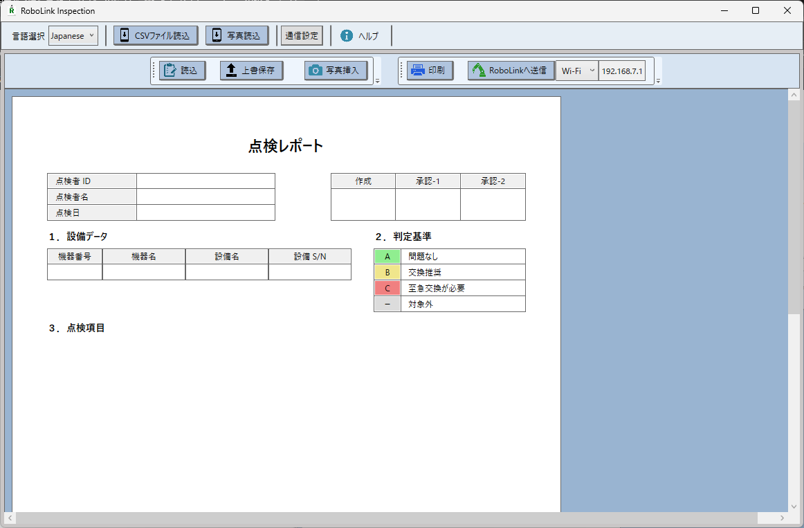The height and width of the screenshot is (528, 804).
Task: Click the 写真挿入 camera icon
Action: coord(316,70)
